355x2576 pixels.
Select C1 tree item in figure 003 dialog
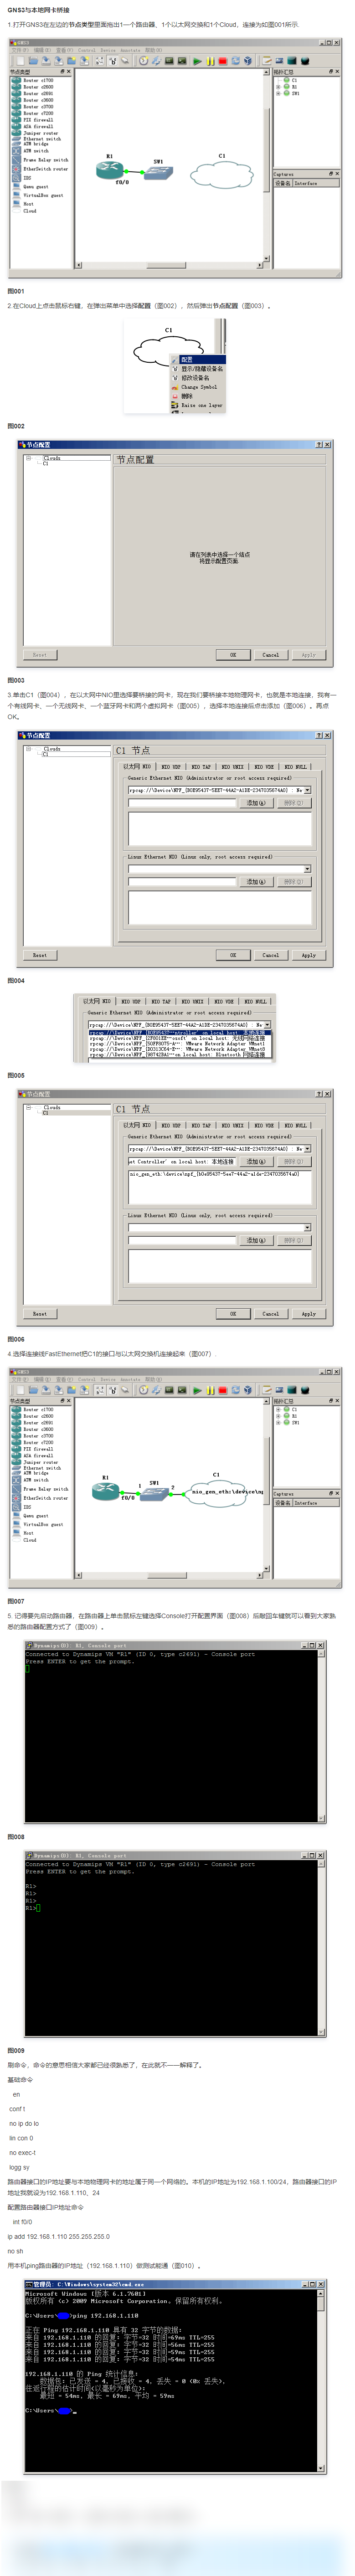[x=45, y=464]
